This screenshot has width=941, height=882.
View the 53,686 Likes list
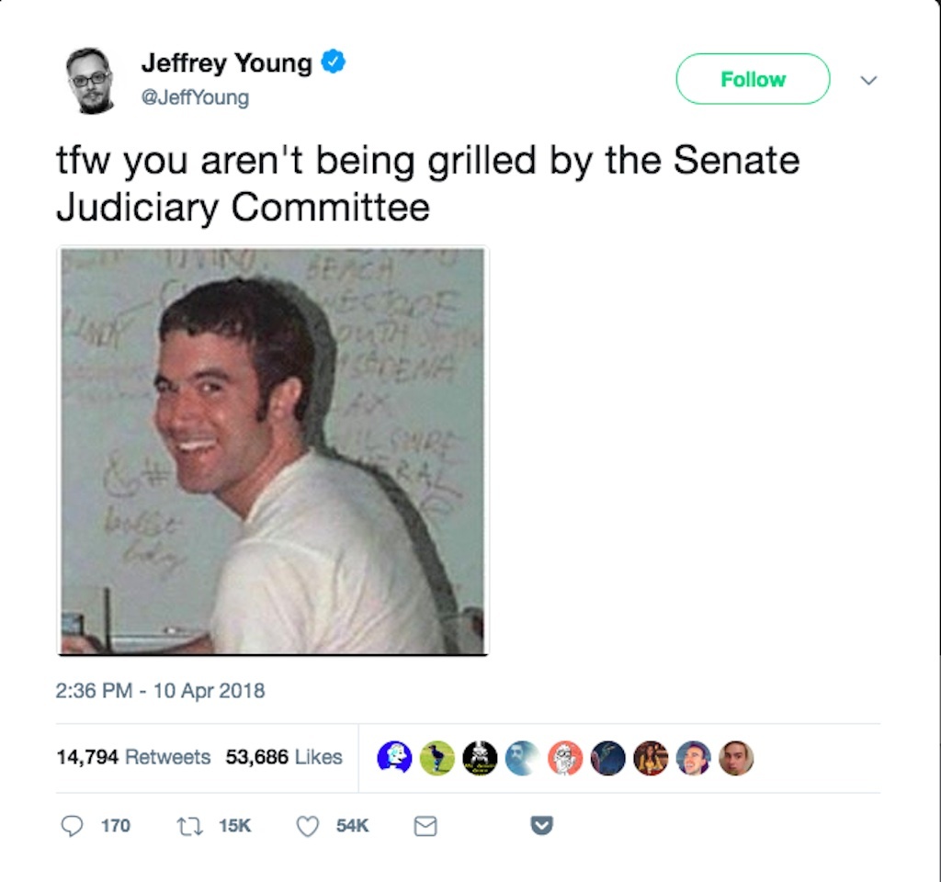[284, 757]
